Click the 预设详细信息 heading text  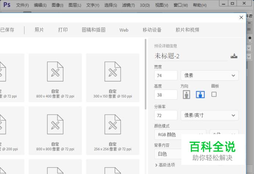tap(166, 46)
